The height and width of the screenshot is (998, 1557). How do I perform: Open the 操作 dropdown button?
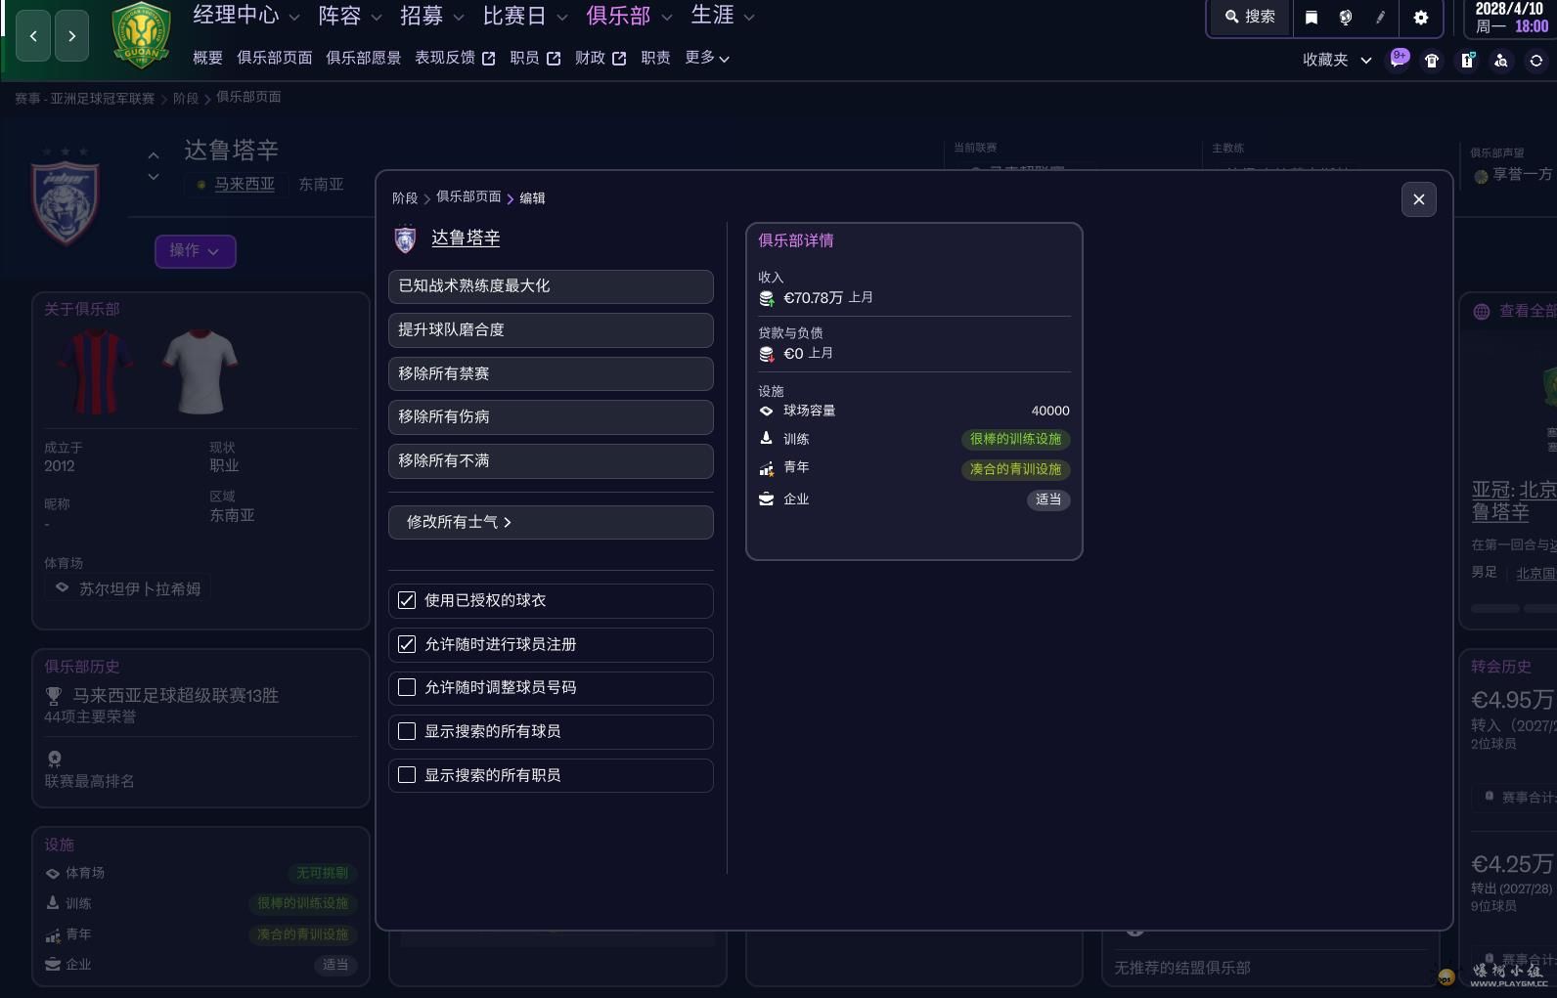point(195,251)
